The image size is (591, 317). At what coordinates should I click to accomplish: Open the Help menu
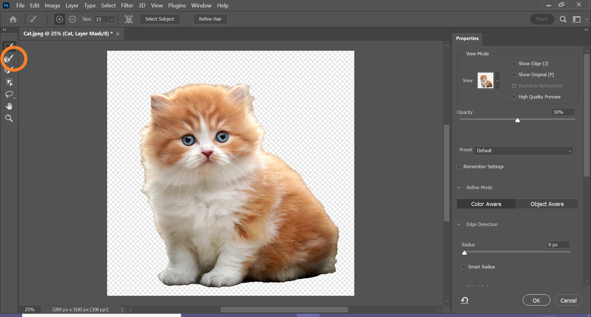[223, 5]
